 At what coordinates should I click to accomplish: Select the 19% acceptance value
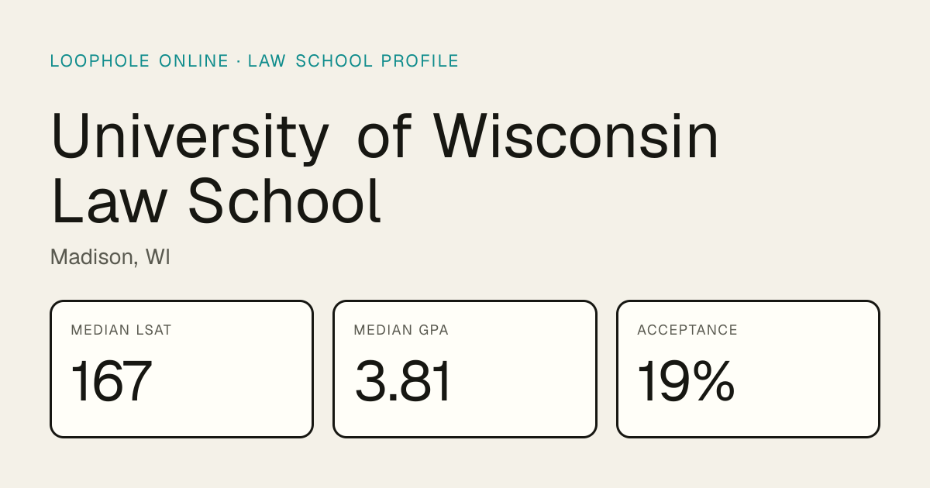(686, 381)
